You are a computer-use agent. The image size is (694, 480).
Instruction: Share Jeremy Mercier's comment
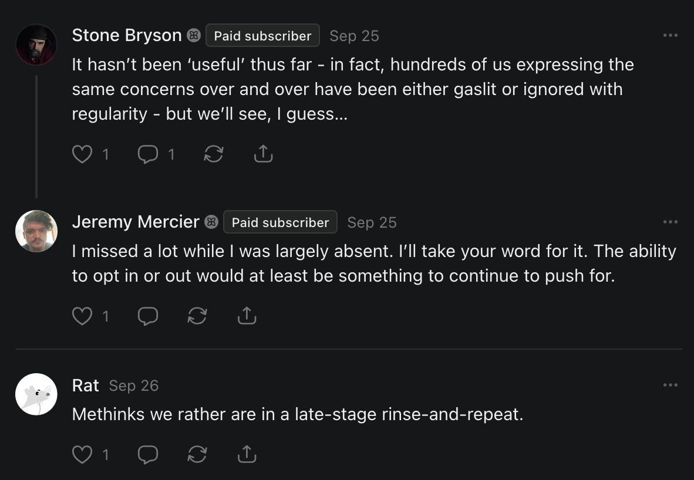tap(247, 316)
